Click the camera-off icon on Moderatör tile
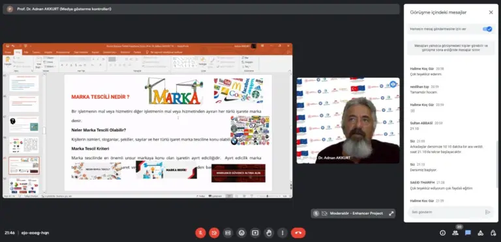 [325, 213]
